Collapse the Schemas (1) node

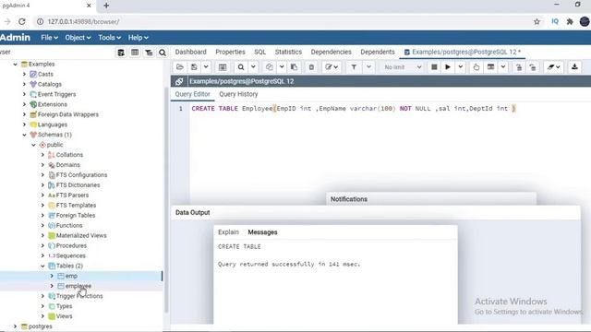pos(25,135)
